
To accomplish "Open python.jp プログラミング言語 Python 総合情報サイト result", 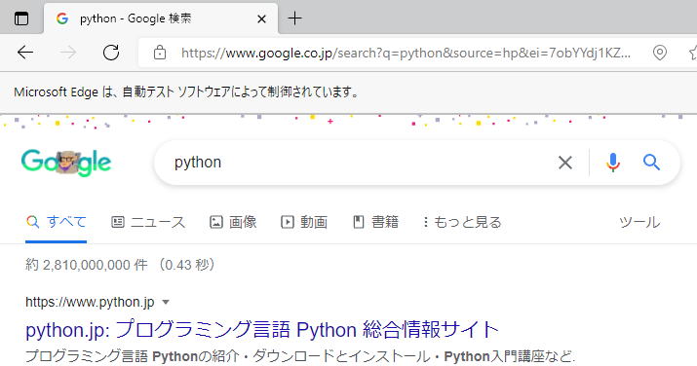I will click(262, 330).
